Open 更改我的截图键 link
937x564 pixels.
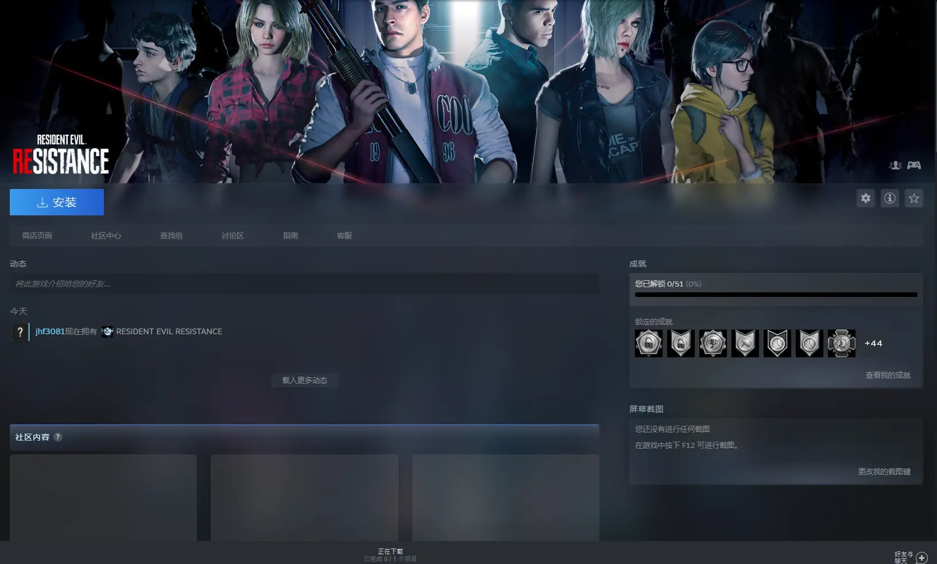tap(884, 472)
